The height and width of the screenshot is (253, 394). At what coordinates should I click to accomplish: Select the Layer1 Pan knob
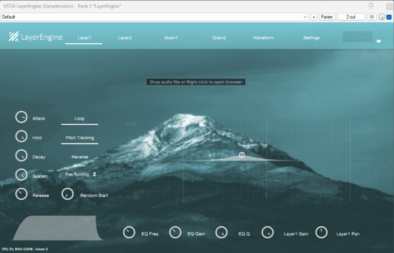click(321, 233)
